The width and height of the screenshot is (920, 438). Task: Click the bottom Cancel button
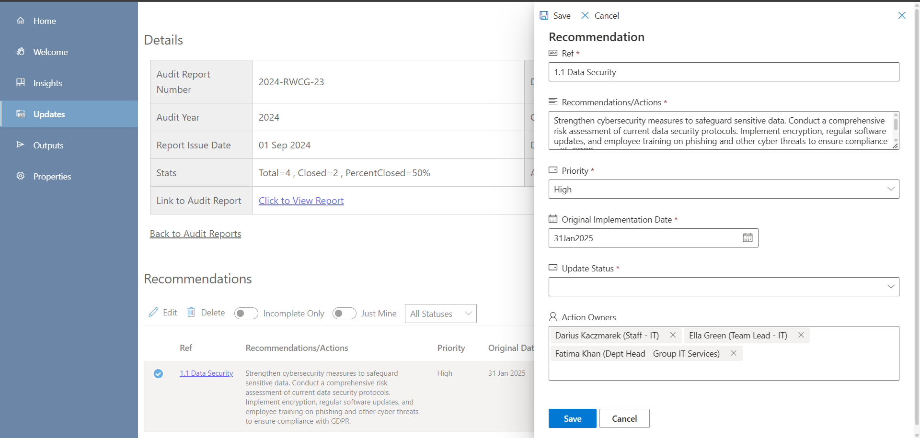point(624,418)
